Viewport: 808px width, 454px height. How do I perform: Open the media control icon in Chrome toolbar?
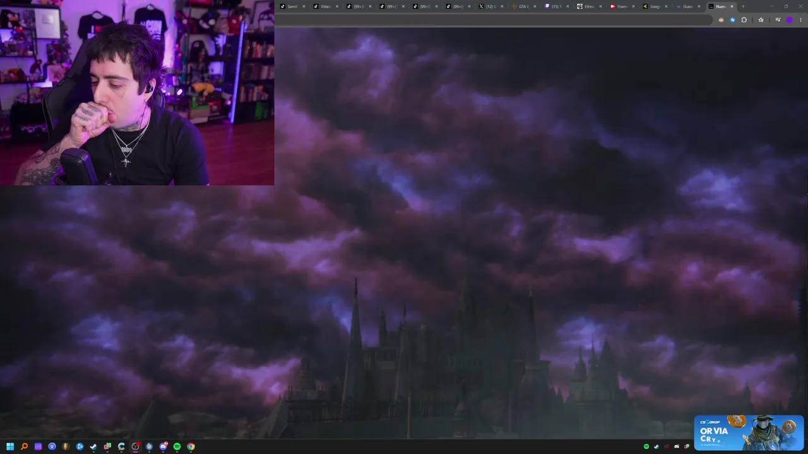(778, 20)
